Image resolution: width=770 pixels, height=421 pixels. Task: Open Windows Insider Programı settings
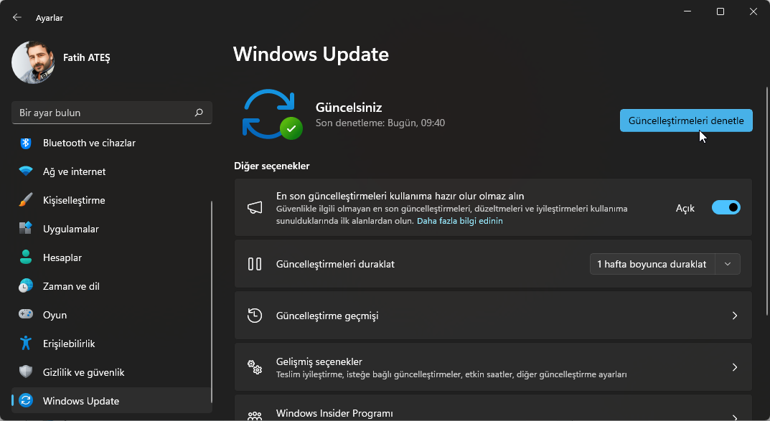tap(334, 413)
